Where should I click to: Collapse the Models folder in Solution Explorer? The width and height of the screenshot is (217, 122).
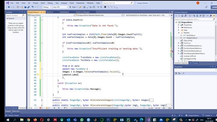click(x=179, y=33)
